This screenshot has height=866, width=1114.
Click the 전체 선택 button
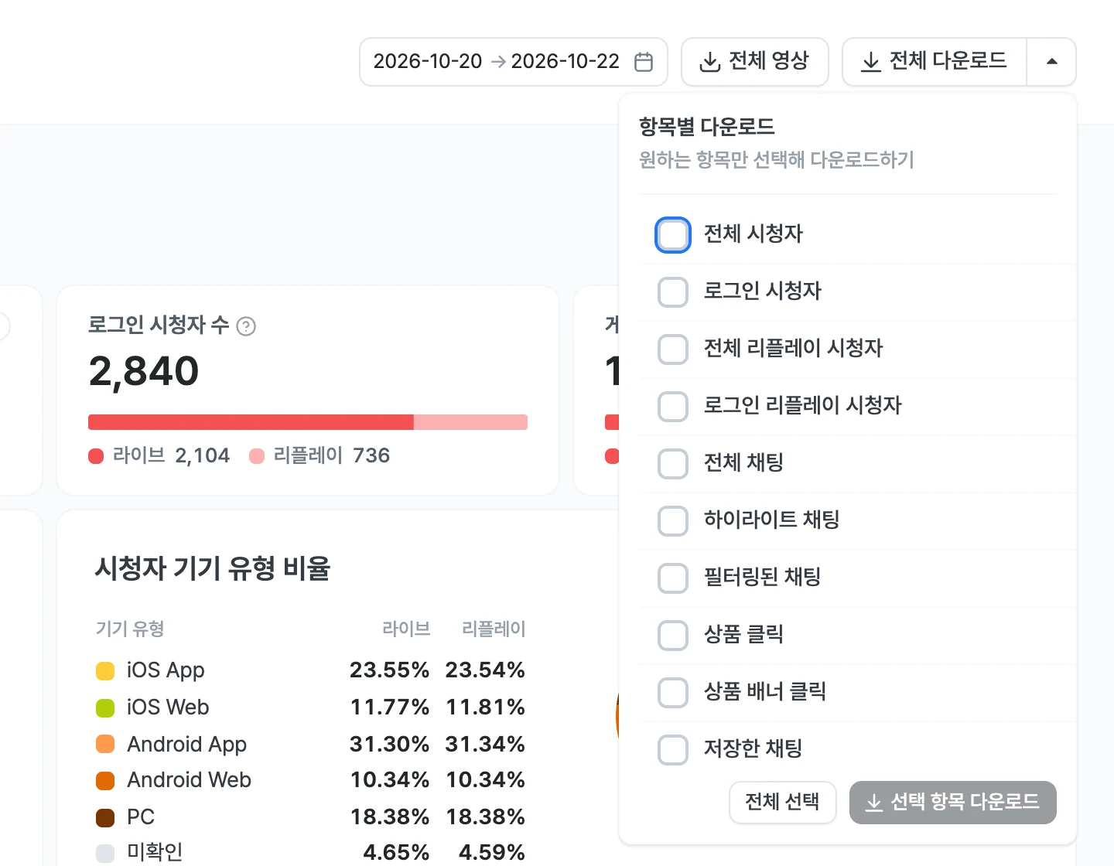pos(782,803)
